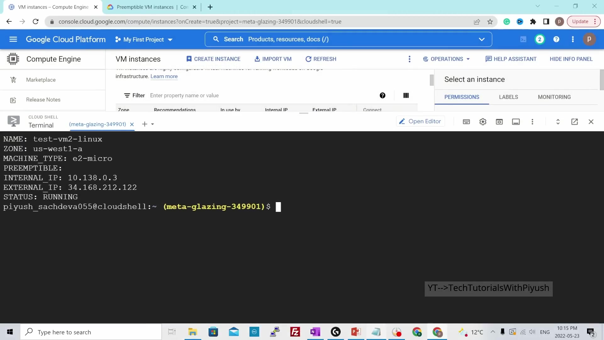The width and height of the screenshot is (604, 340).
Task: Open column display options icon
Action: point(406,95)
